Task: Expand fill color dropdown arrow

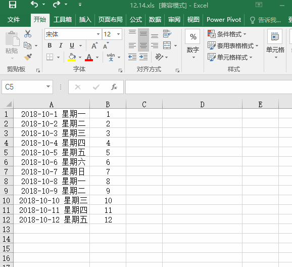Action: 80,57
